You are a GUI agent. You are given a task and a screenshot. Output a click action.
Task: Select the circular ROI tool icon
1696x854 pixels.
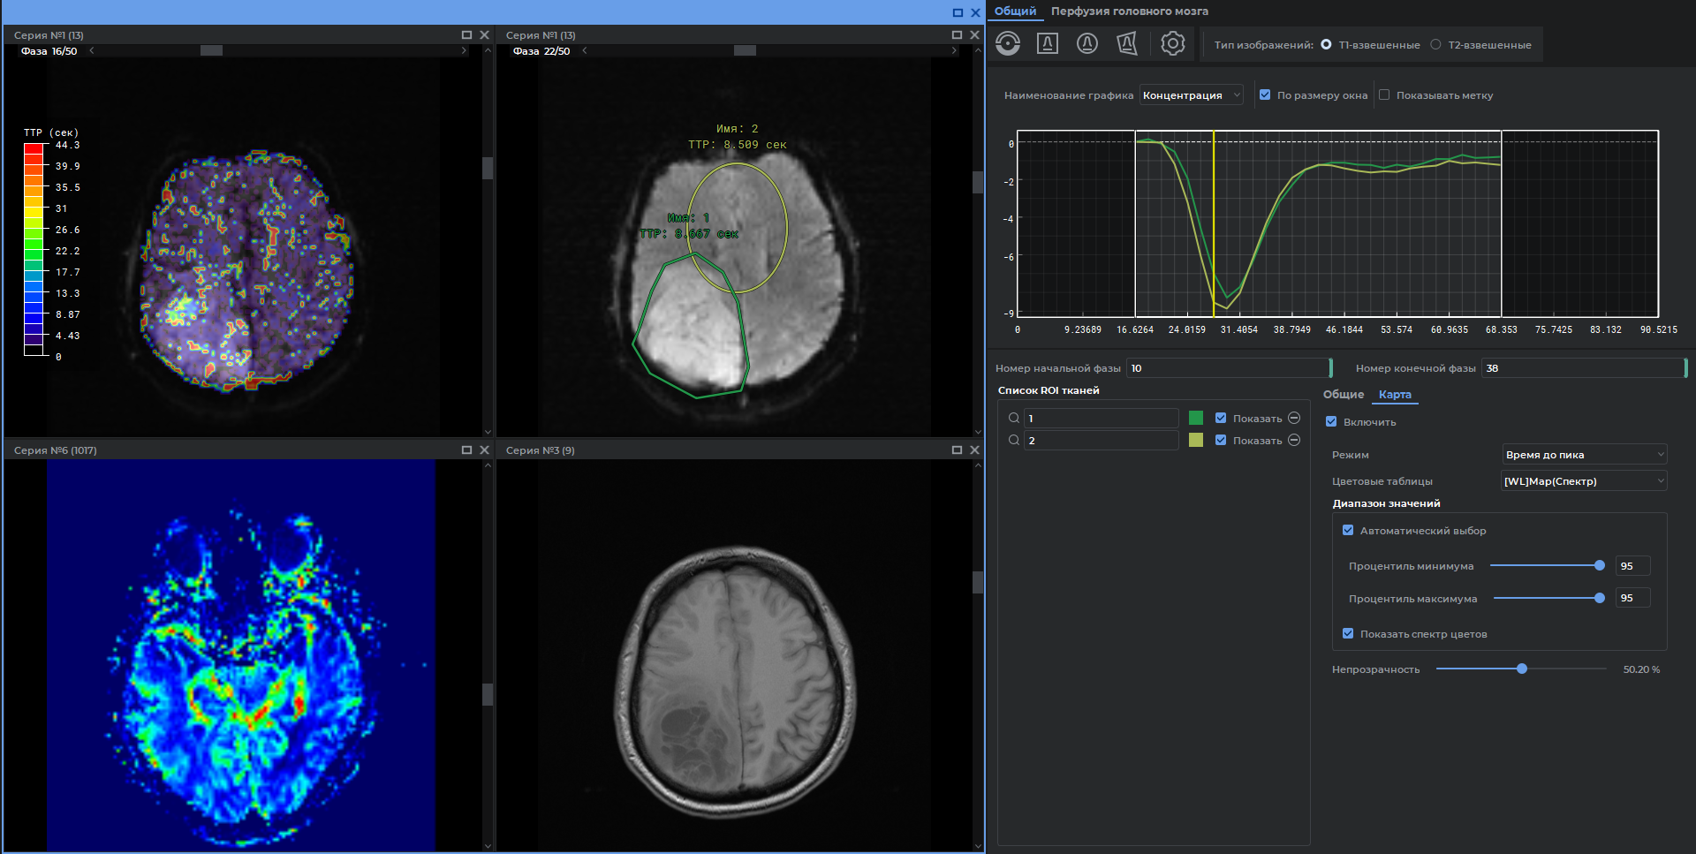click(1087, 43)
